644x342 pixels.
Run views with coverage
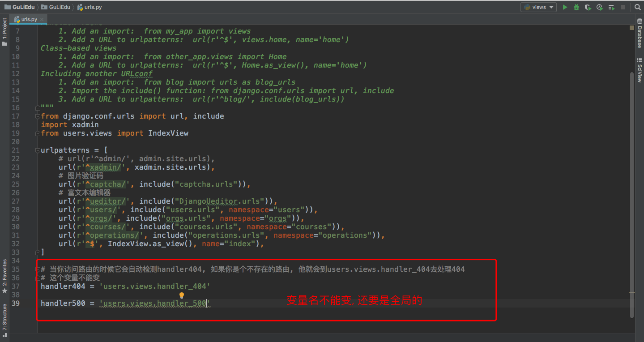(588, 7)
